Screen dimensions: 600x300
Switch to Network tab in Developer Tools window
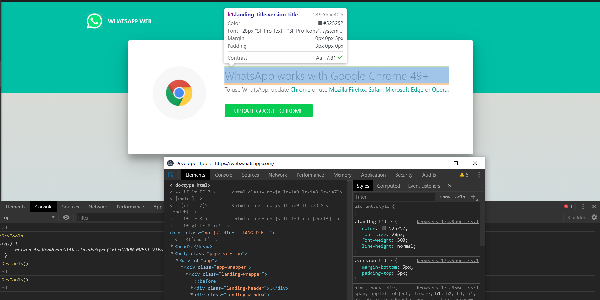pyautogui.click(x=278, y=175)
